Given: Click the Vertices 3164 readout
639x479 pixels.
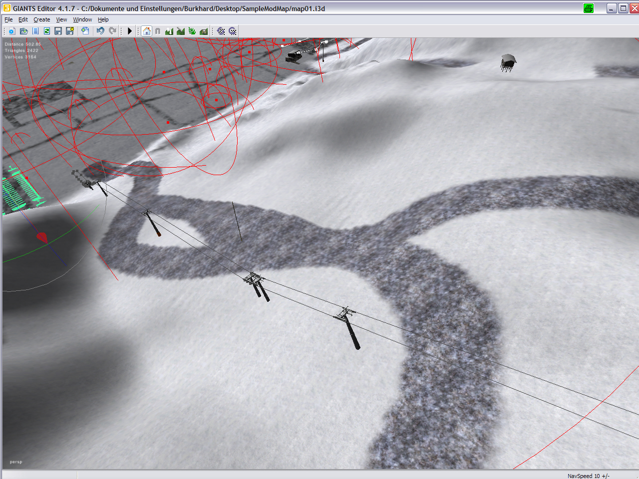Looking at the screenshot, I should (x=20, y=57).
